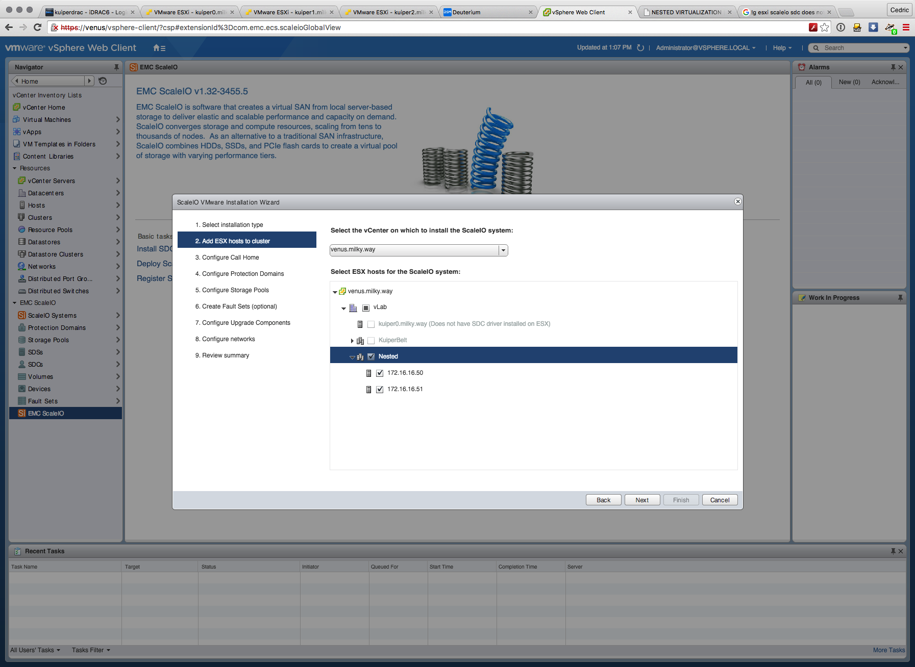Click the More Tasks link
915x667 pixels.
(888, 650)
